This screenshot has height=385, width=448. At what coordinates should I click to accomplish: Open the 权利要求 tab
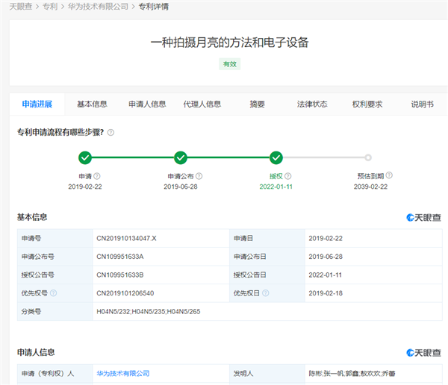pyautogui.click(x=367, y=104)
